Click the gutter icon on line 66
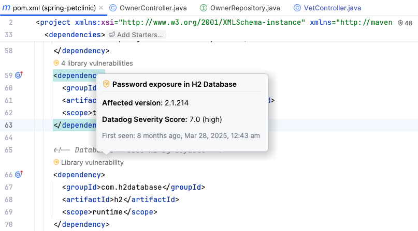The height and width of the screenshot is (231, 418). (19, 175)
